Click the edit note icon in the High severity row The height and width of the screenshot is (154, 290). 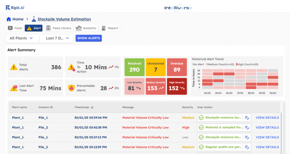pos(247,128)
